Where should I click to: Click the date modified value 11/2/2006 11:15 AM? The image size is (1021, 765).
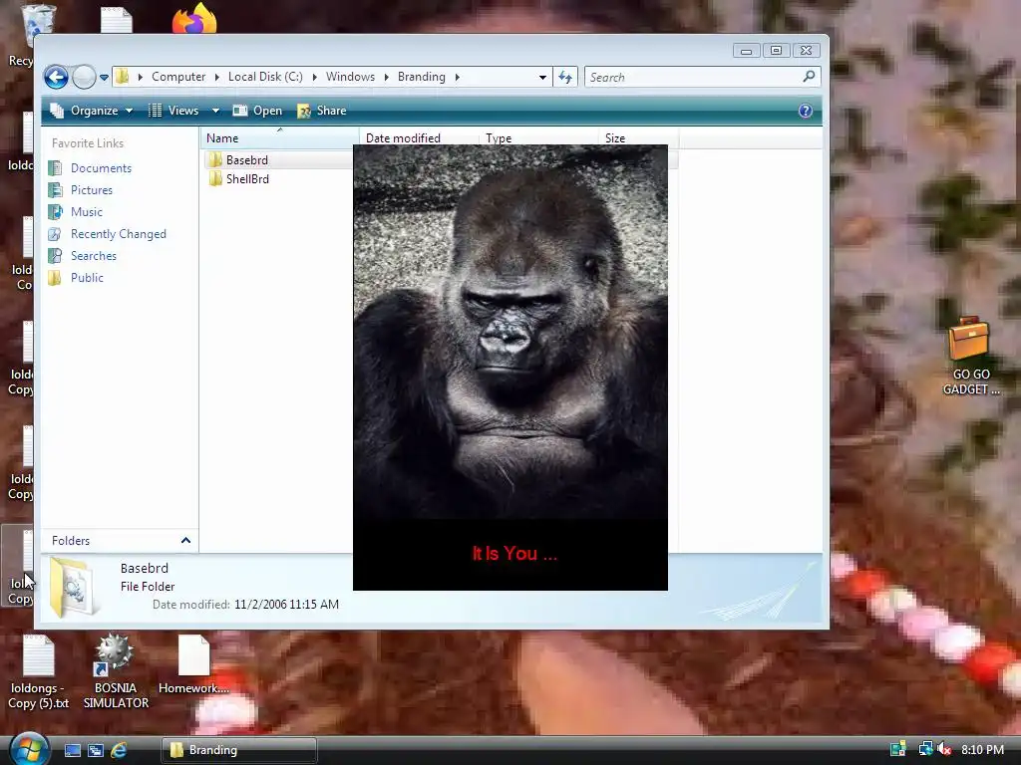pos(286,605)
